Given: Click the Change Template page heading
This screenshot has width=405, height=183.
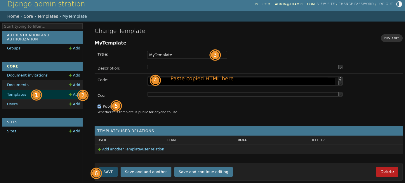Looking at the screenshot, I should pyautogui.click(x=120, y=31).
